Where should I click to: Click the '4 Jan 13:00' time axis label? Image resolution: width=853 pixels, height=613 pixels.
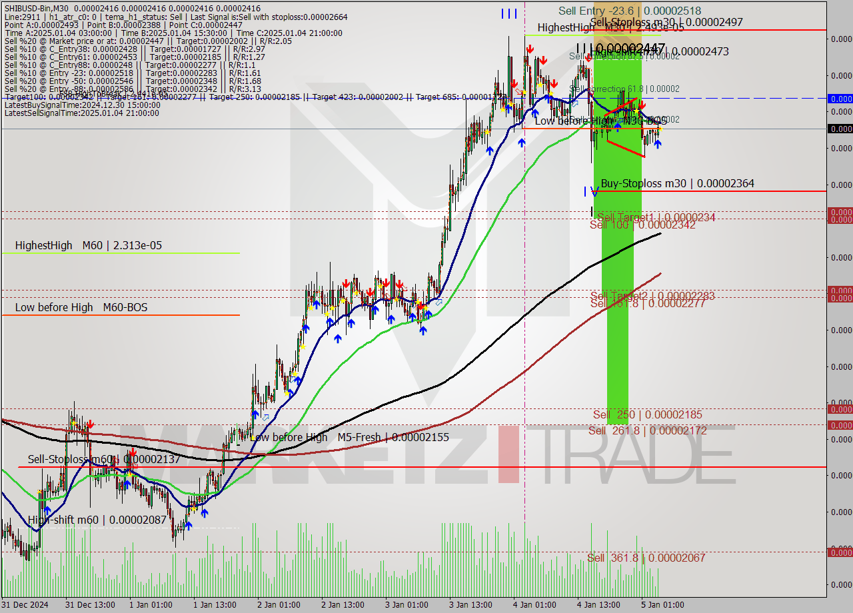[x=600, y=605]
